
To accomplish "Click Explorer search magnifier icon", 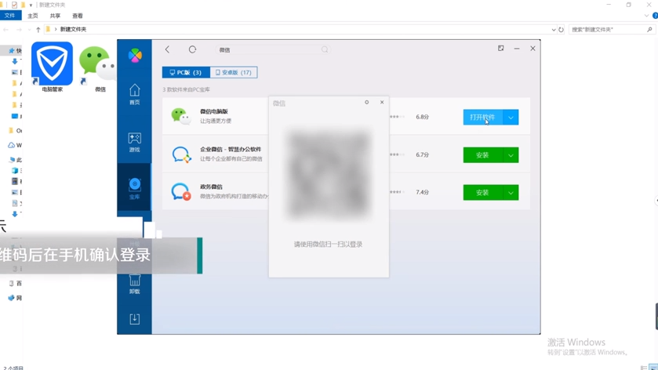I will tap(649, 29).
